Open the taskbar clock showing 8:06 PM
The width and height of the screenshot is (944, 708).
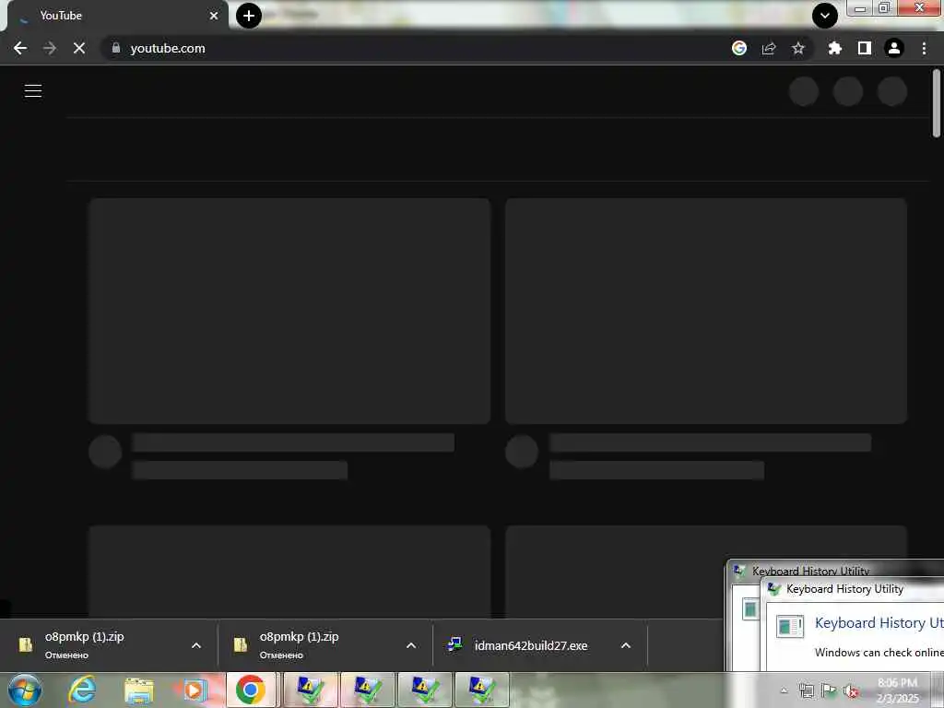[x=898, y=690]
